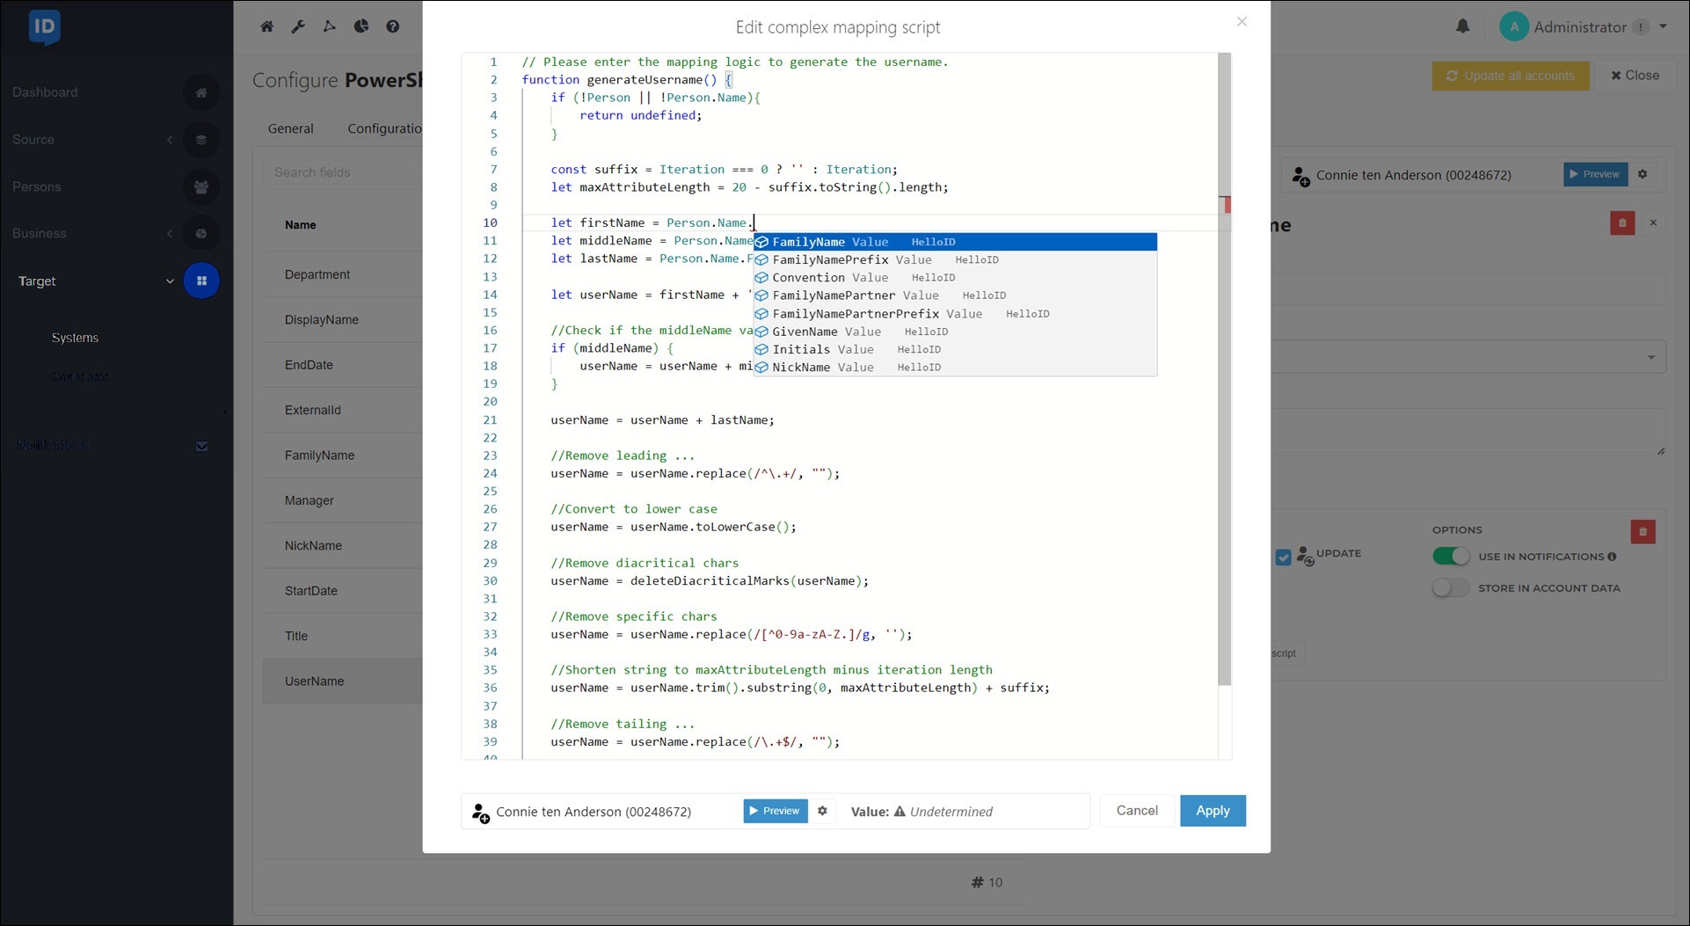1690x926 pixels.
Task: Click the Target grid icon
Action: (x=201, y=281)
